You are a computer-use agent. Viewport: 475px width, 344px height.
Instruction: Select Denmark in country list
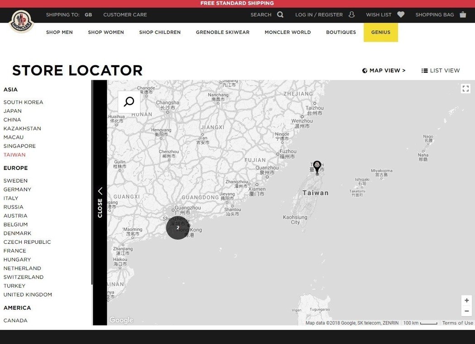click(x=17, y=233)
